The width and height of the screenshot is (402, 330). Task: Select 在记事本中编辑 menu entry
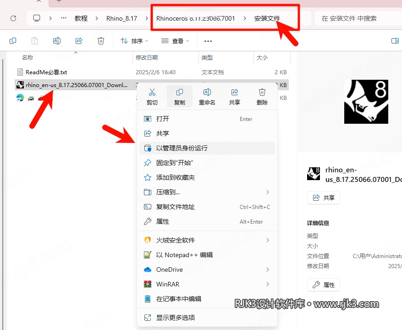[207, 299]
